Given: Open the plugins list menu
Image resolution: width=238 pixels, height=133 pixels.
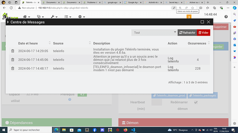Looking at the screenshot, I should 68,17.
